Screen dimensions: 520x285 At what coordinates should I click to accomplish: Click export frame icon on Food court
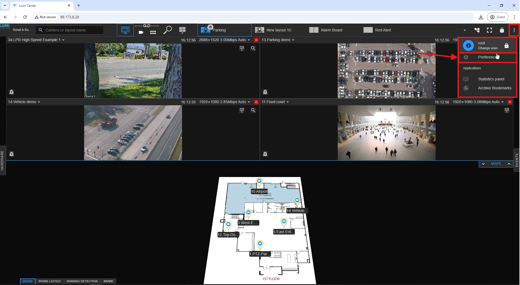[x=507, y=110]
